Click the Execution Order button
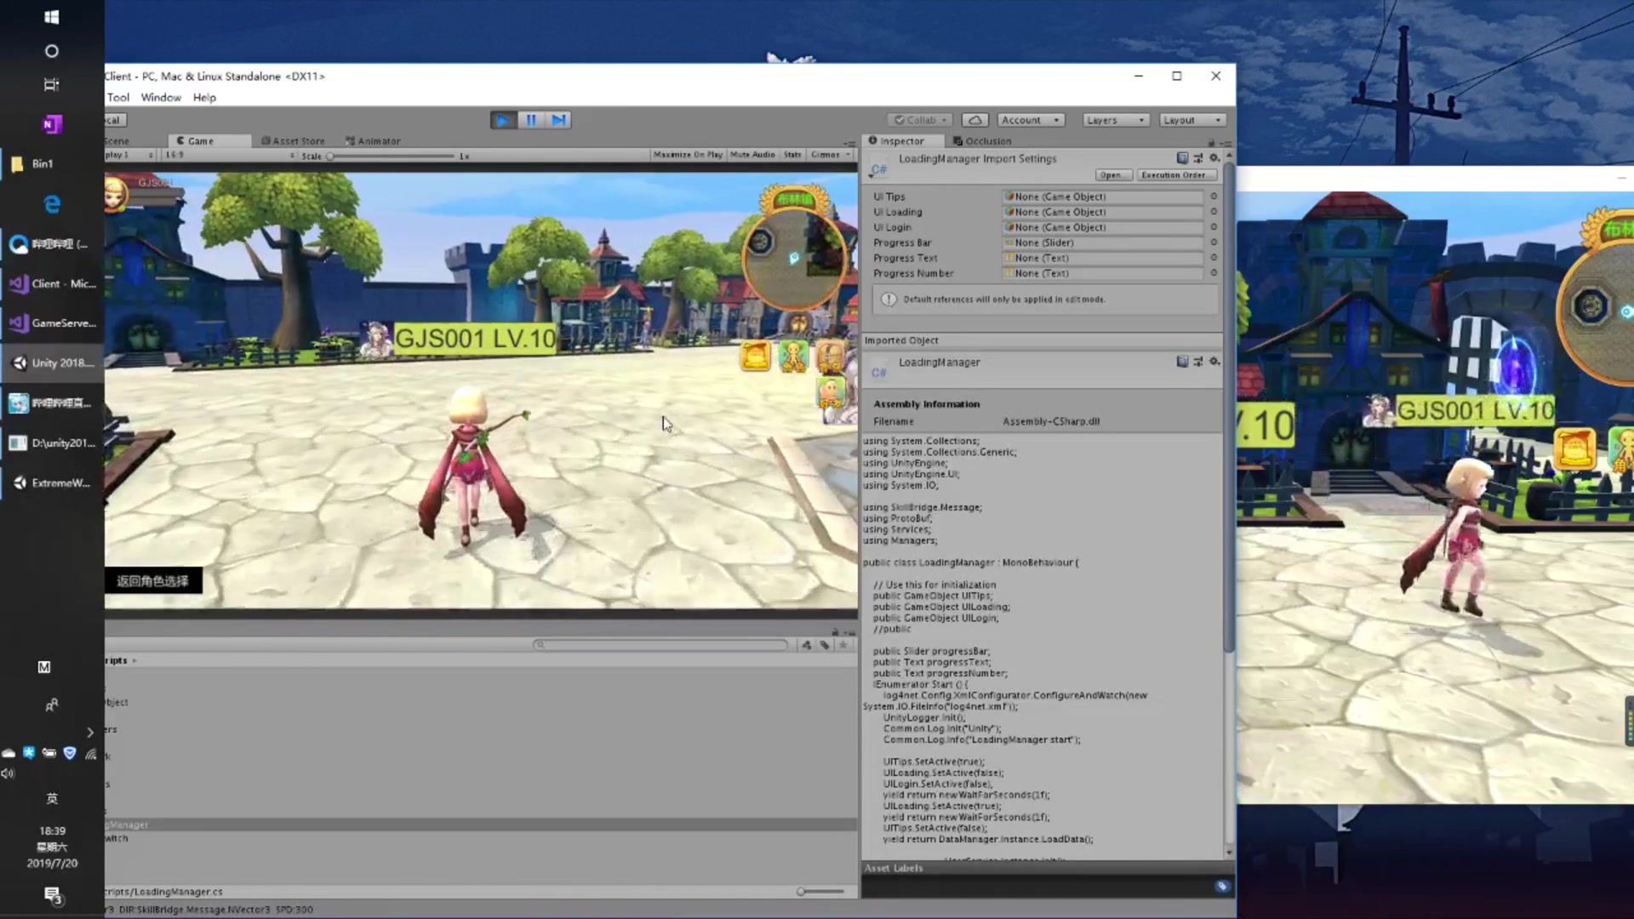This screenshot has height=919, width=1634. [x=1175, y=174]
